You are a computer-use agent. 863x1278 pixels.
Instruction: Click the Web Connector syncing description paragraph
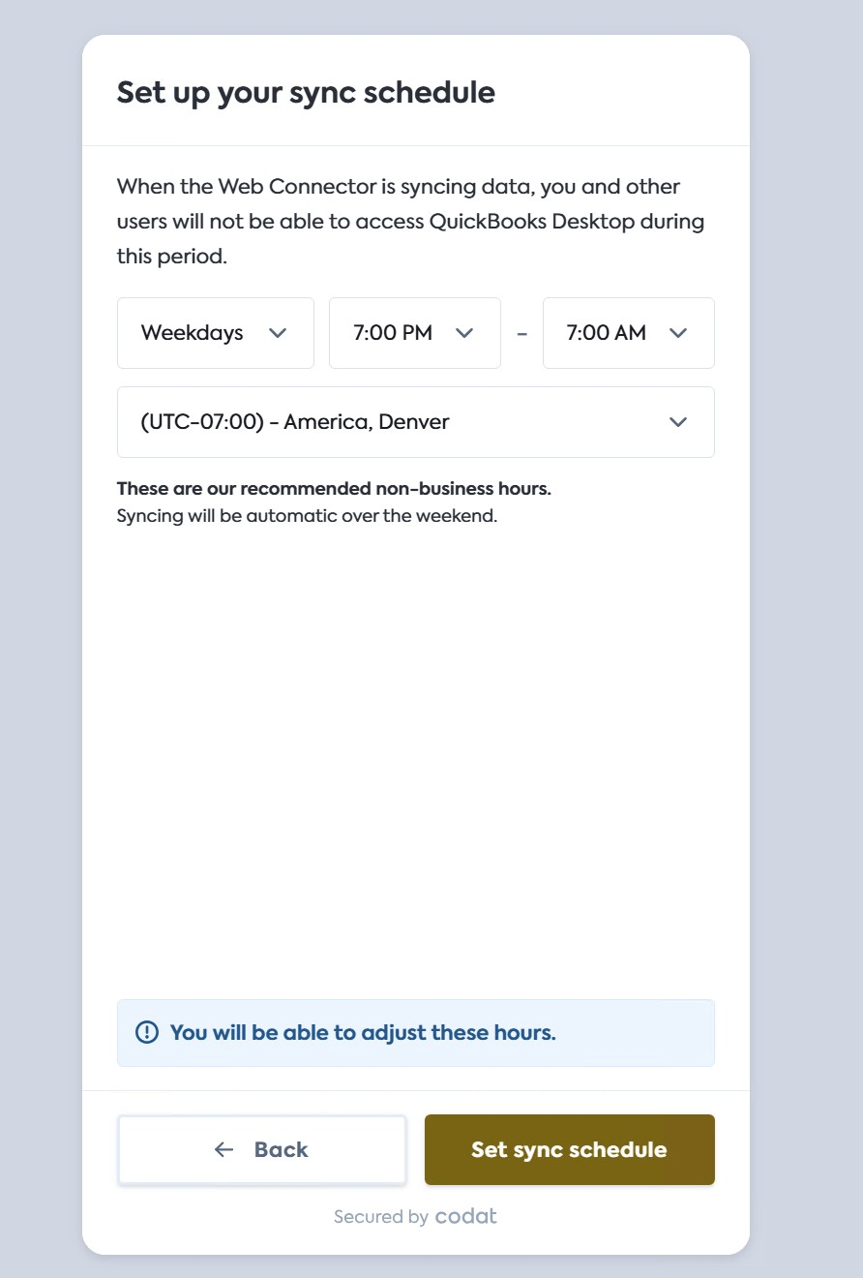(x=410, y=222)
